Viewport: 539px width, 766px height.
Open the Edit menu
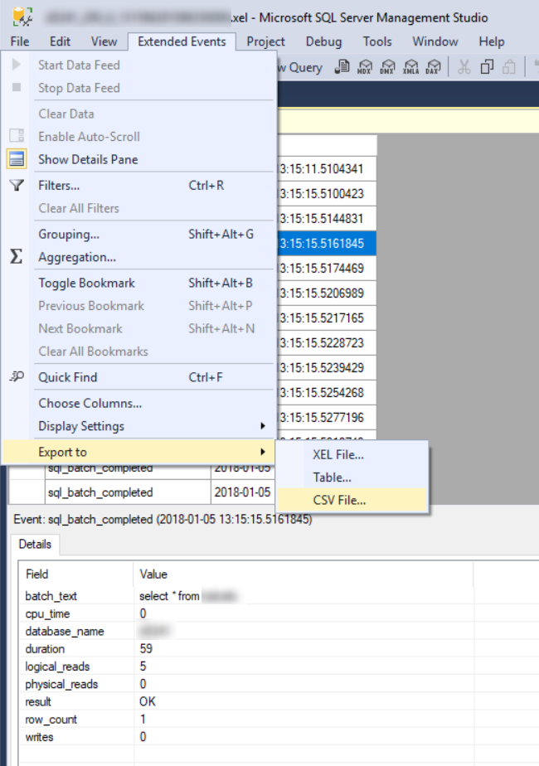point(60,41)
